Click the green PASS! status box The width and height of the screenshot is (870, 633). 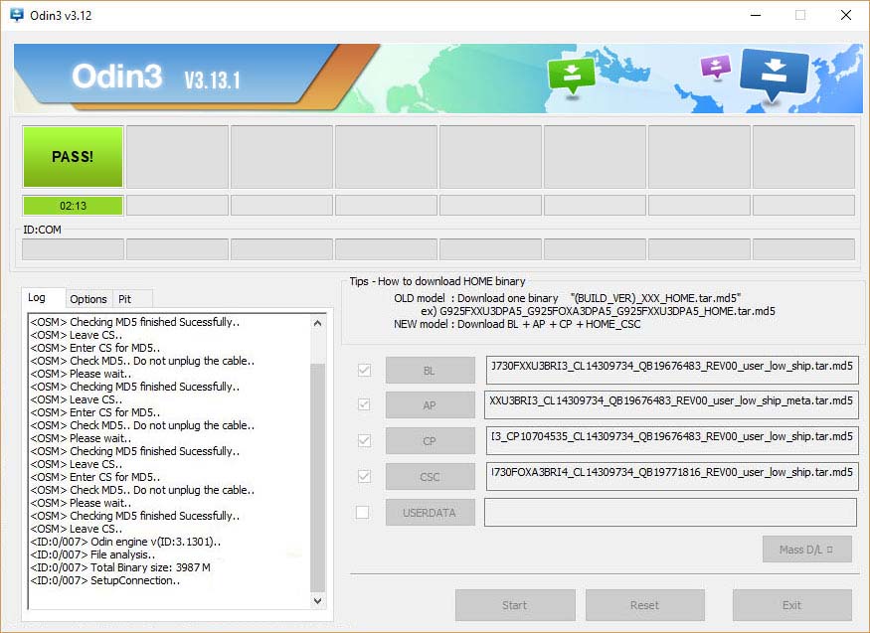73,156
